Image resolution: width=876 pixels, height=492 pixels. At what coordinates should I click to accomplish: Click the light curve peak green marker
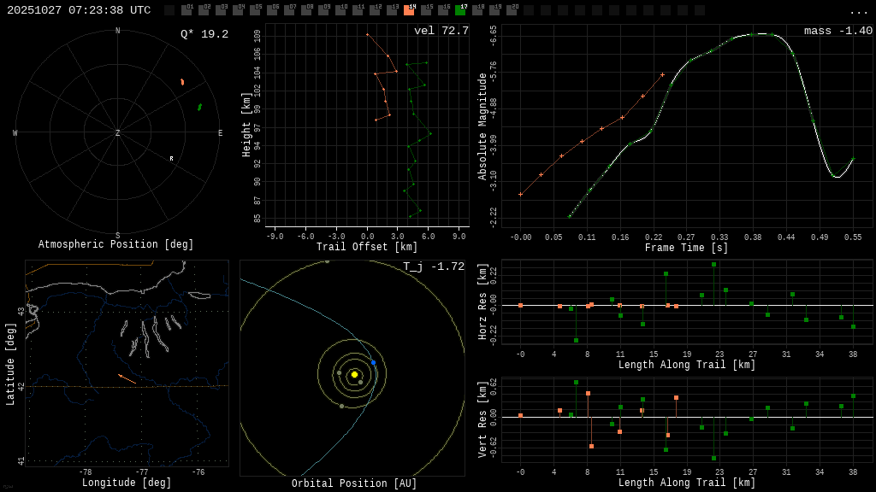752,34
